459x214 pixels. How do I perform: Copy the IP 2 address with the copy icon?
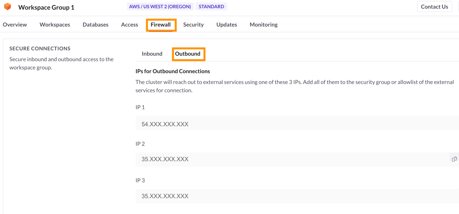(x=454, y=159)
